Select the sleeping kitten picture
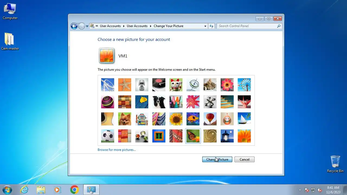Viewport: 347px width, 195px height. click(x=210, y=85)
